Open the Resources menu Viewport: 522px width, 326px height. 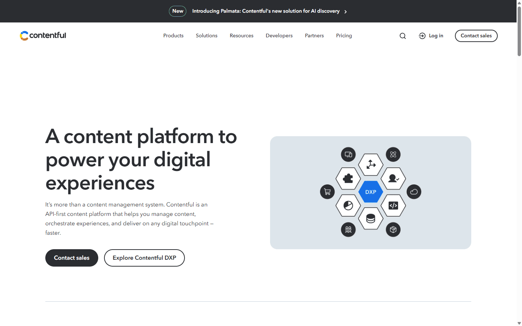(x=241, y=35)
